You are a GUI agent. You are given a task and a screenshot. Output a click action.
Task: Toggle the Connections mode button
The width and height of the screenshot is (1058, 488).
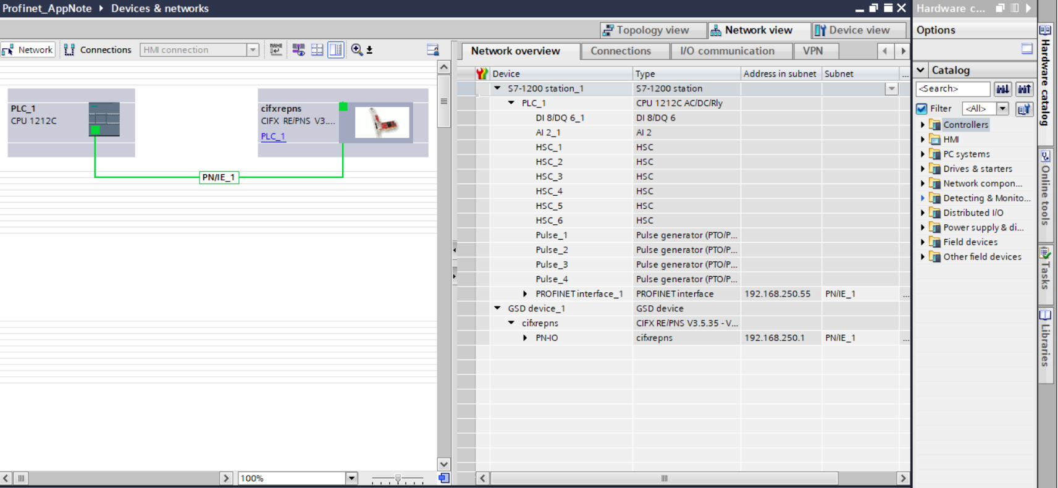[x=98, y=50]
